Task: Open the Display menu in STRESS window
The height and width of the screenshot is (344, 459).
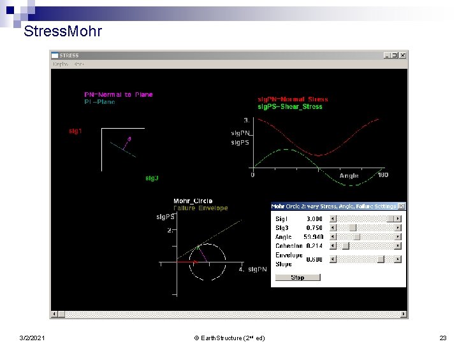Action: 61,64
